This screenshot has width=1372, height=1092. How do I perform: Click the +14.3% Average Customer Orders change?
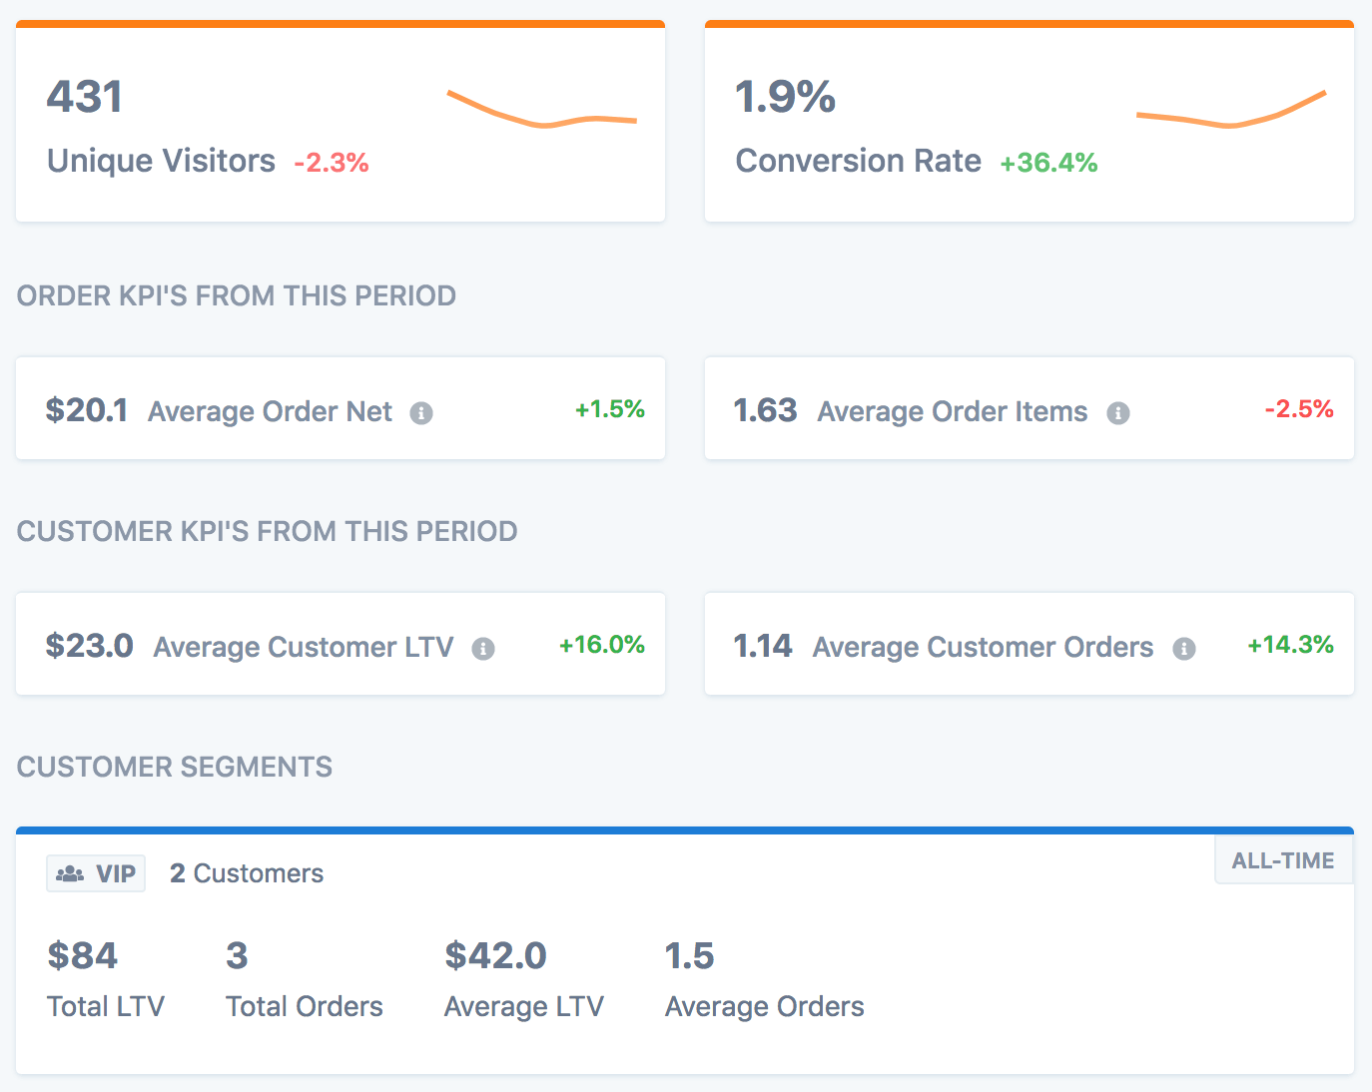1290,645
